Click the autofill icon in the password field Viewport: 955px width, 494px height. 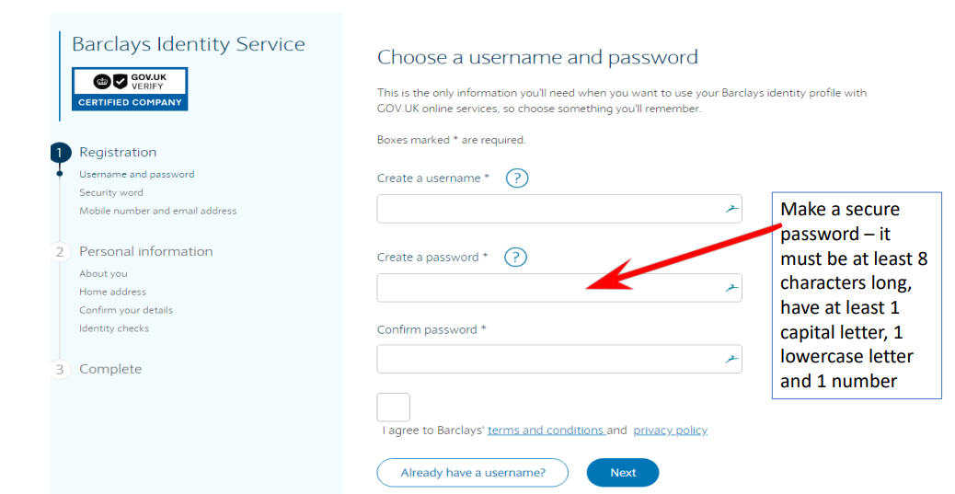pos(731,288)
